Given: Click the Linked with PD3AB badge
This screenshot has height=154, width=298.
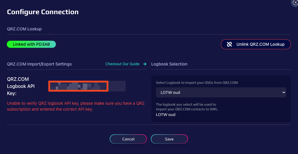Looking at the screenshot, I should [31, 44].
